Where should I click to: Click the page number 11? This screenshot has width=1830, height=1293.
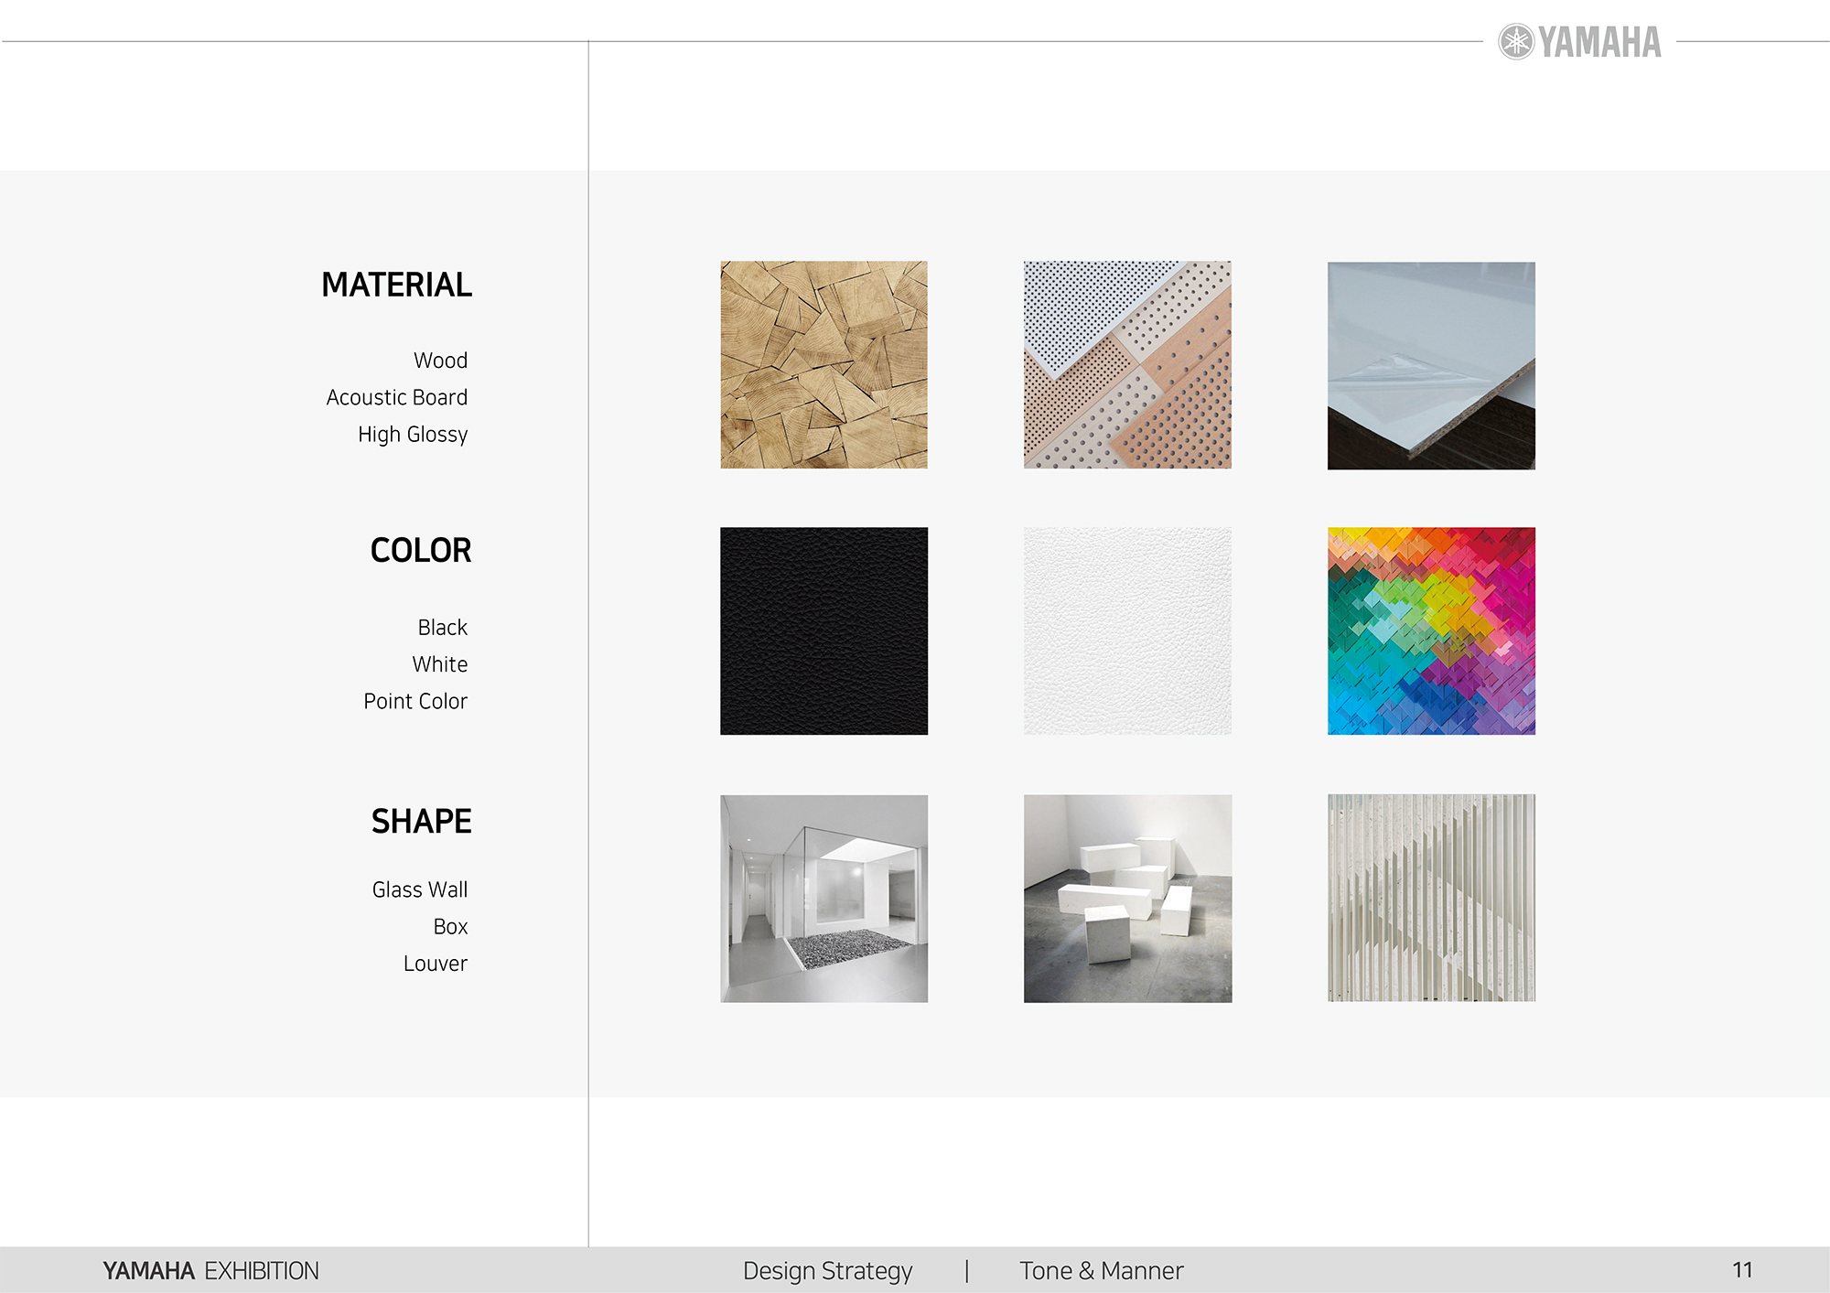[x=1742, y=1270]
